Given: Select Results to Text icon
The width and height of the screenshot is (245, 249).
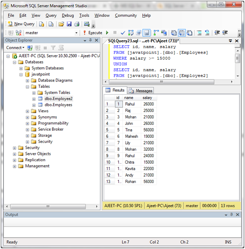Looking at the screenshot, I should [x=174, y=33].
